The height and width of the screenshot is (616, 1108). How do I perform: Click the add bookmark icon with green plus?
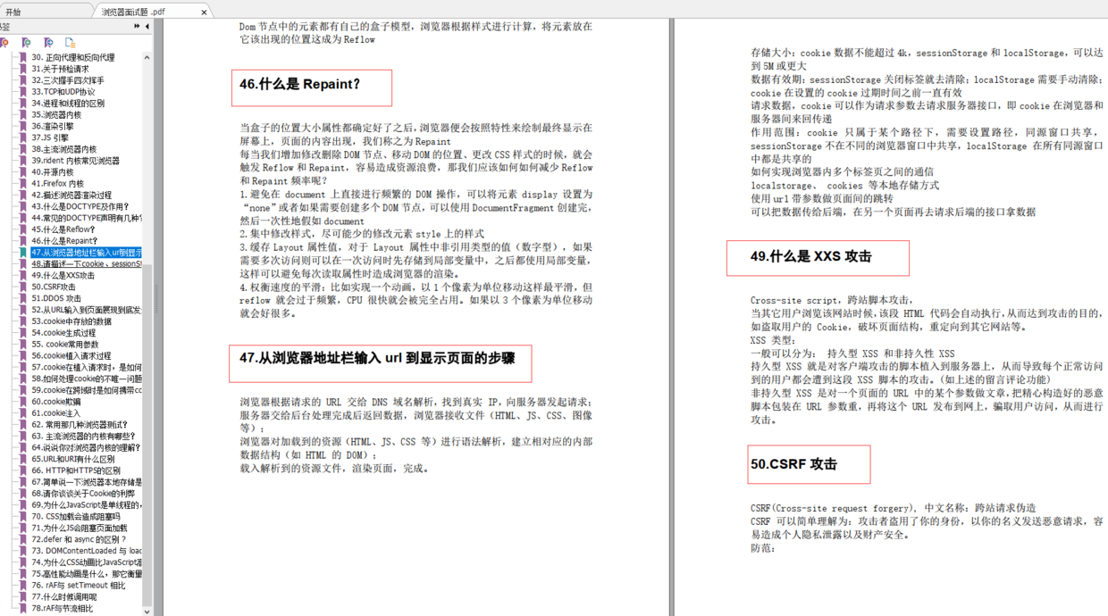tap(26, 42)
